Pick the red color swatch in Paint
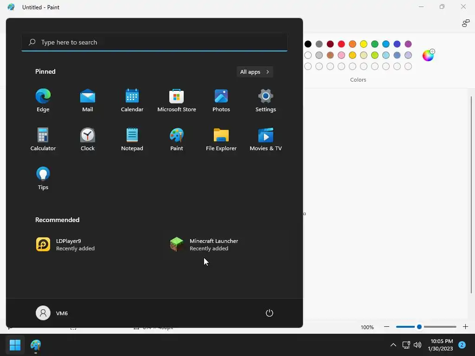Viewport: 475px width, 356px height. 341,44
